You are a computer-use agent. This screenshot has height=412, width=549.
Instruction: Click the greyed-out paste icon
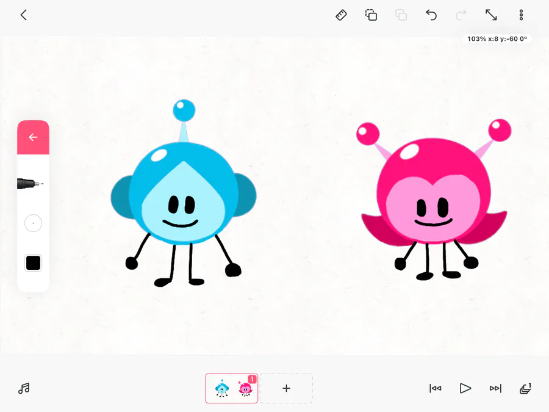point(401,15)
